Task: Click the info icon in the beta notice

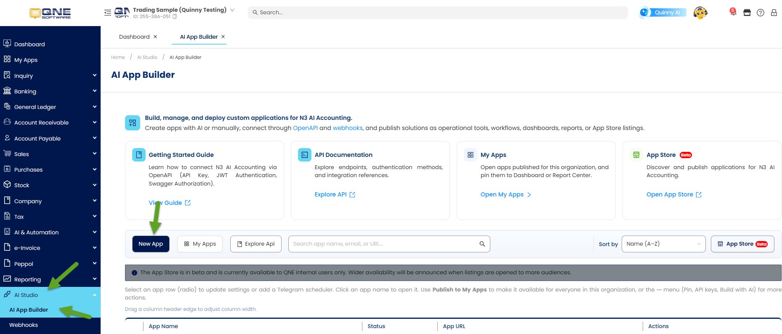Action: [135, 273]
